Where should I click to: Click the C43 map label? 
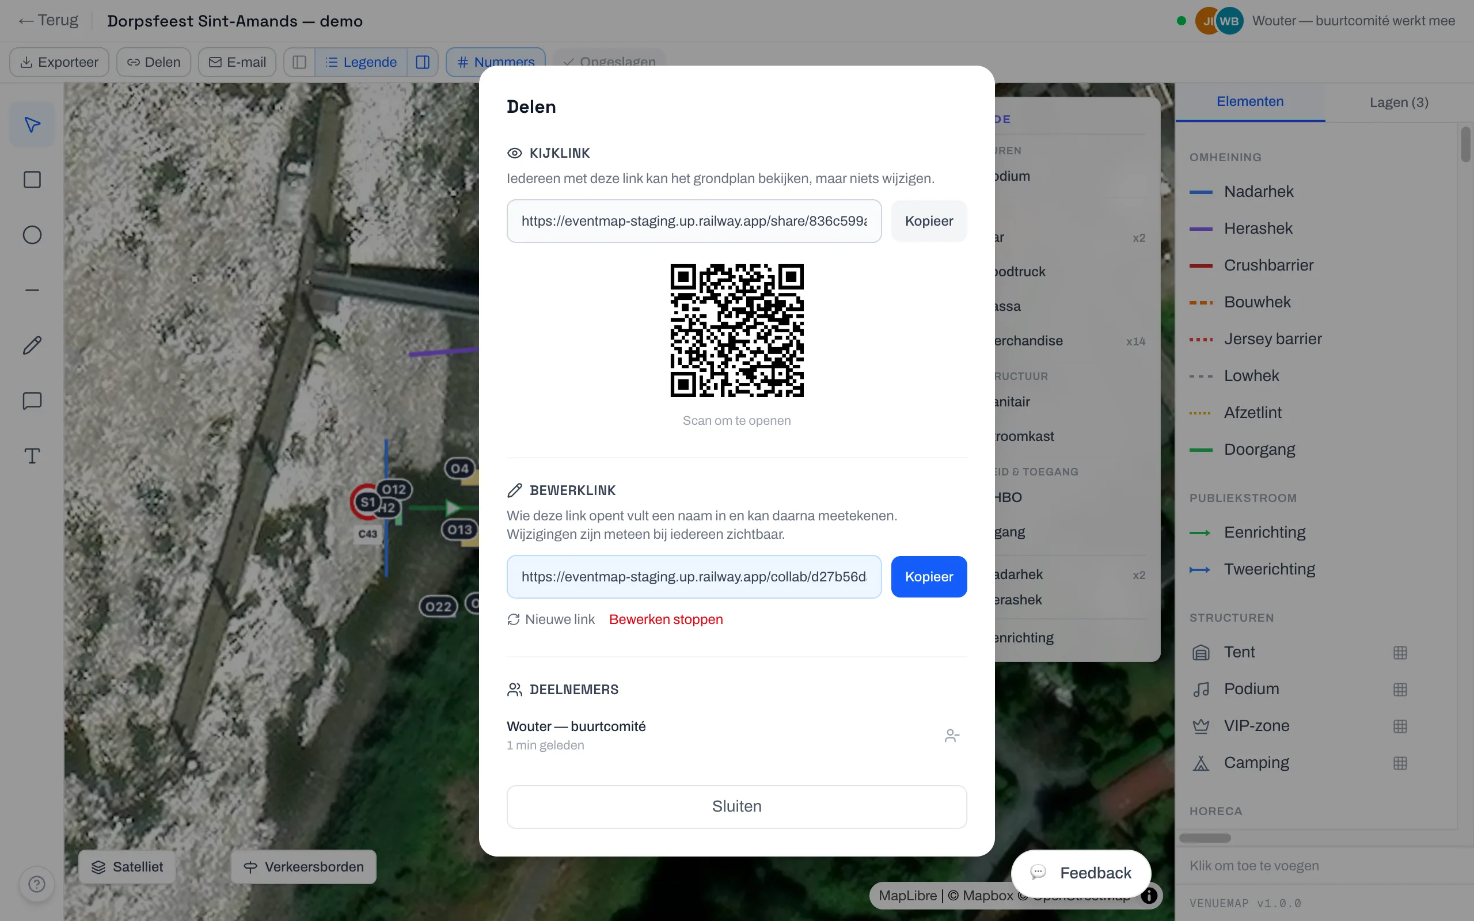[x=367, y=534]
